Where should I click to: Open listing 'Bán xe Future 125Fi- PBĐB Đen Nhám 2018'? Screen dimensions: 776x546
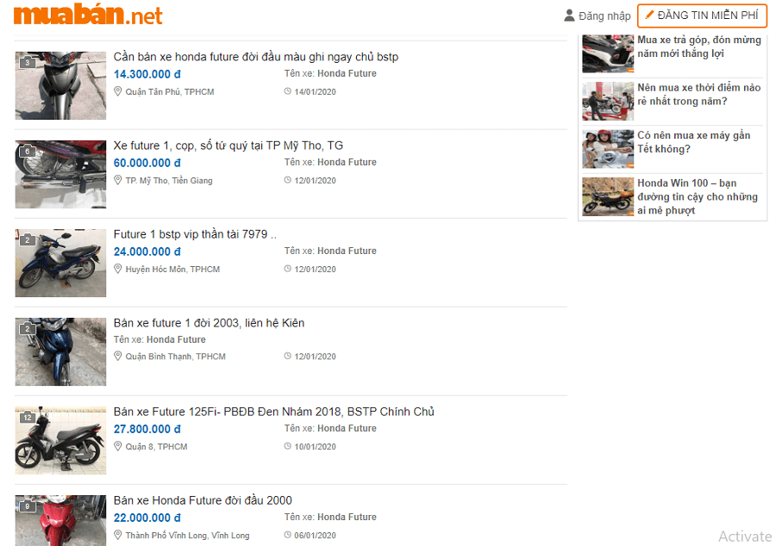(273, 412)
